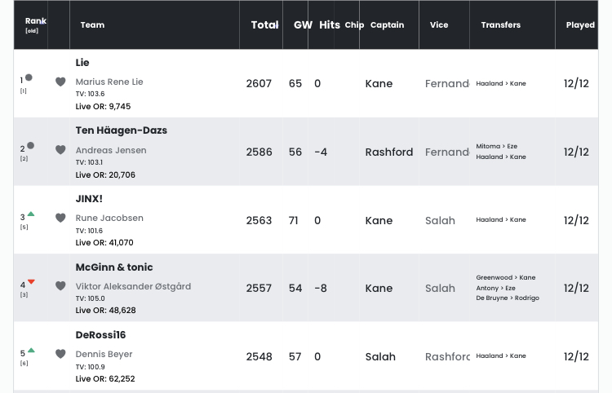Favorite the Lie team with heart icon
Viewport: 612px width, 393px height.
point(60,82)
